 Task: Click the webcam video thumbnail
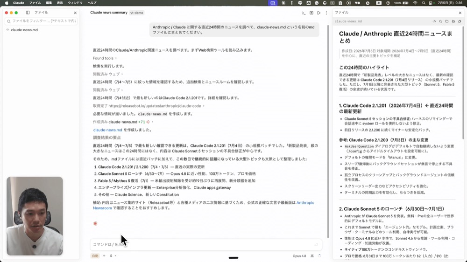(x=35, y=216)
